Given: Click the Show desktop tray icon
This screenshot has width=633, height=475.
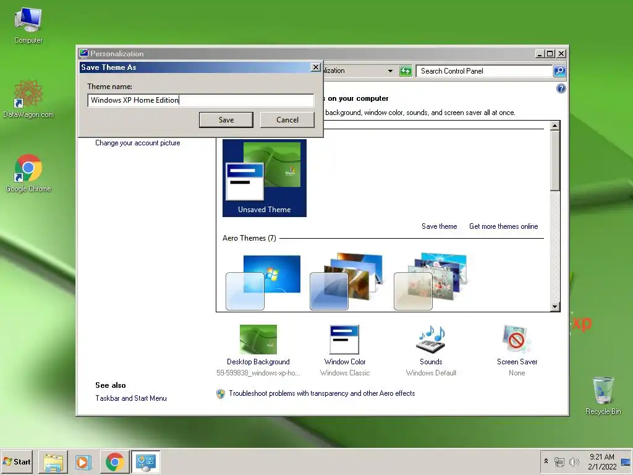Looking at the screenshot, I should (x=626, y=461).
